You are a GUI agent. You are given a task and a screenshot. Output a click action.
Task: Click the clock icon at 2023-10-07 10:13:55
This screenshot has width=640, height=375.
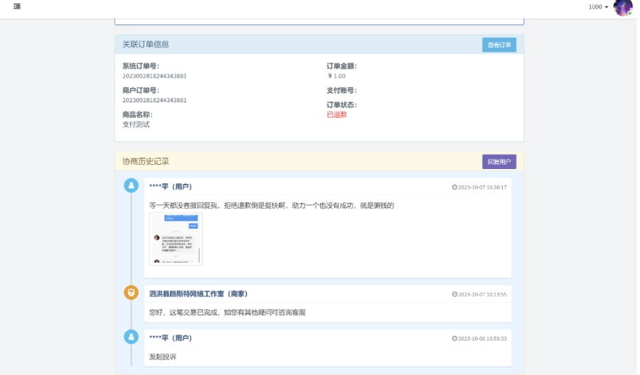click(454, 295)
